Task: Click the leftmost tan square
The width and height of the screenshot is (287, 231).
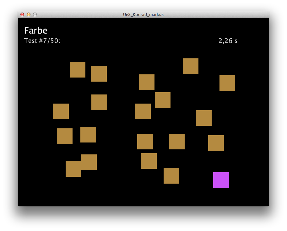Action: coord(61,111)
